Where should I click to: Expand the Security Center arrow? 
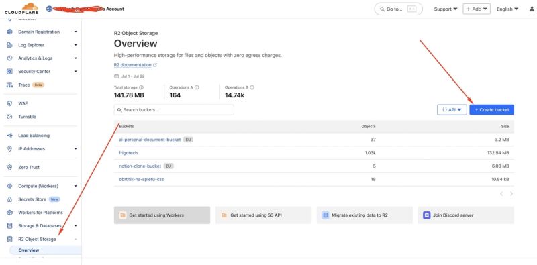tap(75, 72)
